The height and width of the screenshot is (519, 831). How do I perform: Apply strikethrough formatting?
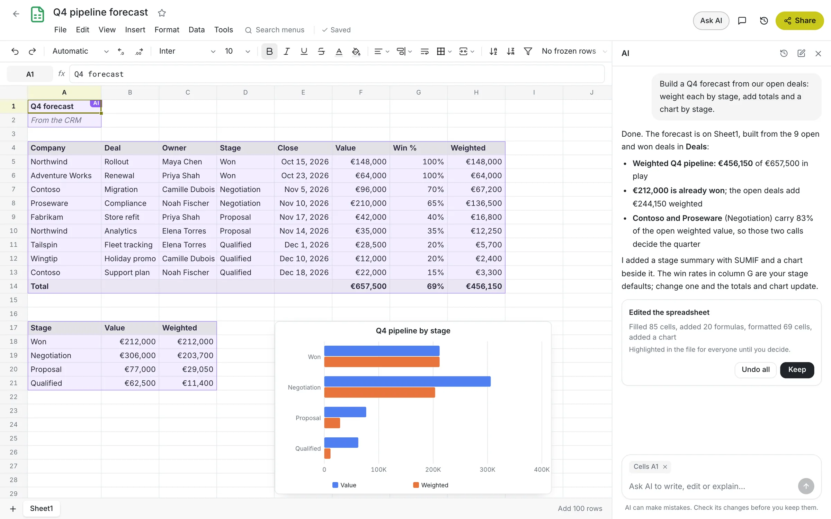point(321,51)
